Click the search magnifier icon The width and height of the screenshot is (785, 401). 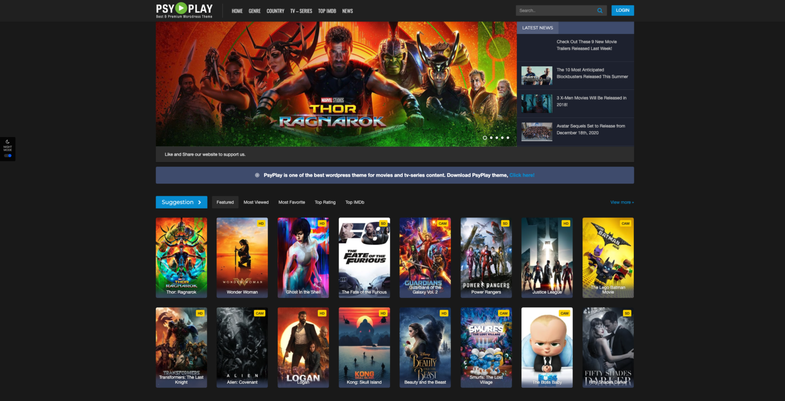[600, 10]
